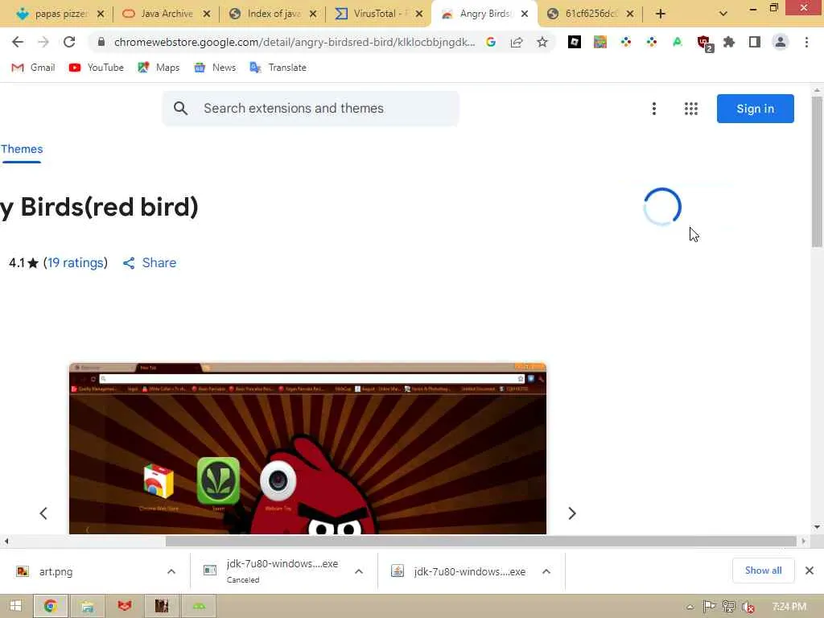824x618 pixels.
Task: Open the tab search dropdown arrow
Action: (x=723, y=14)
